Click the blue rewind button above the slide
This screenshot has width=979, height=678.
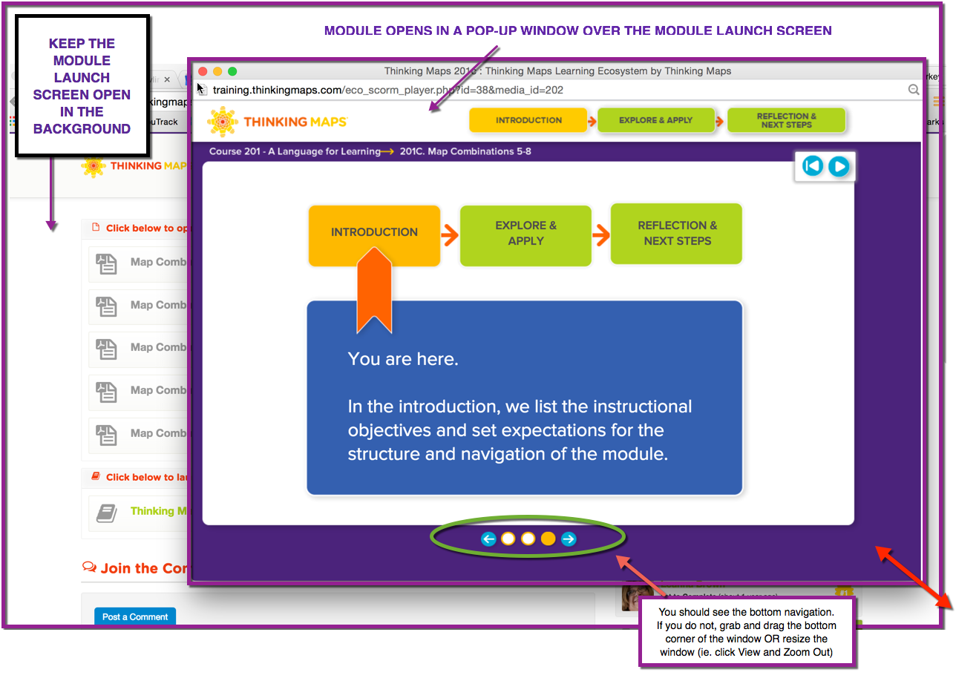tap(813, 166)
